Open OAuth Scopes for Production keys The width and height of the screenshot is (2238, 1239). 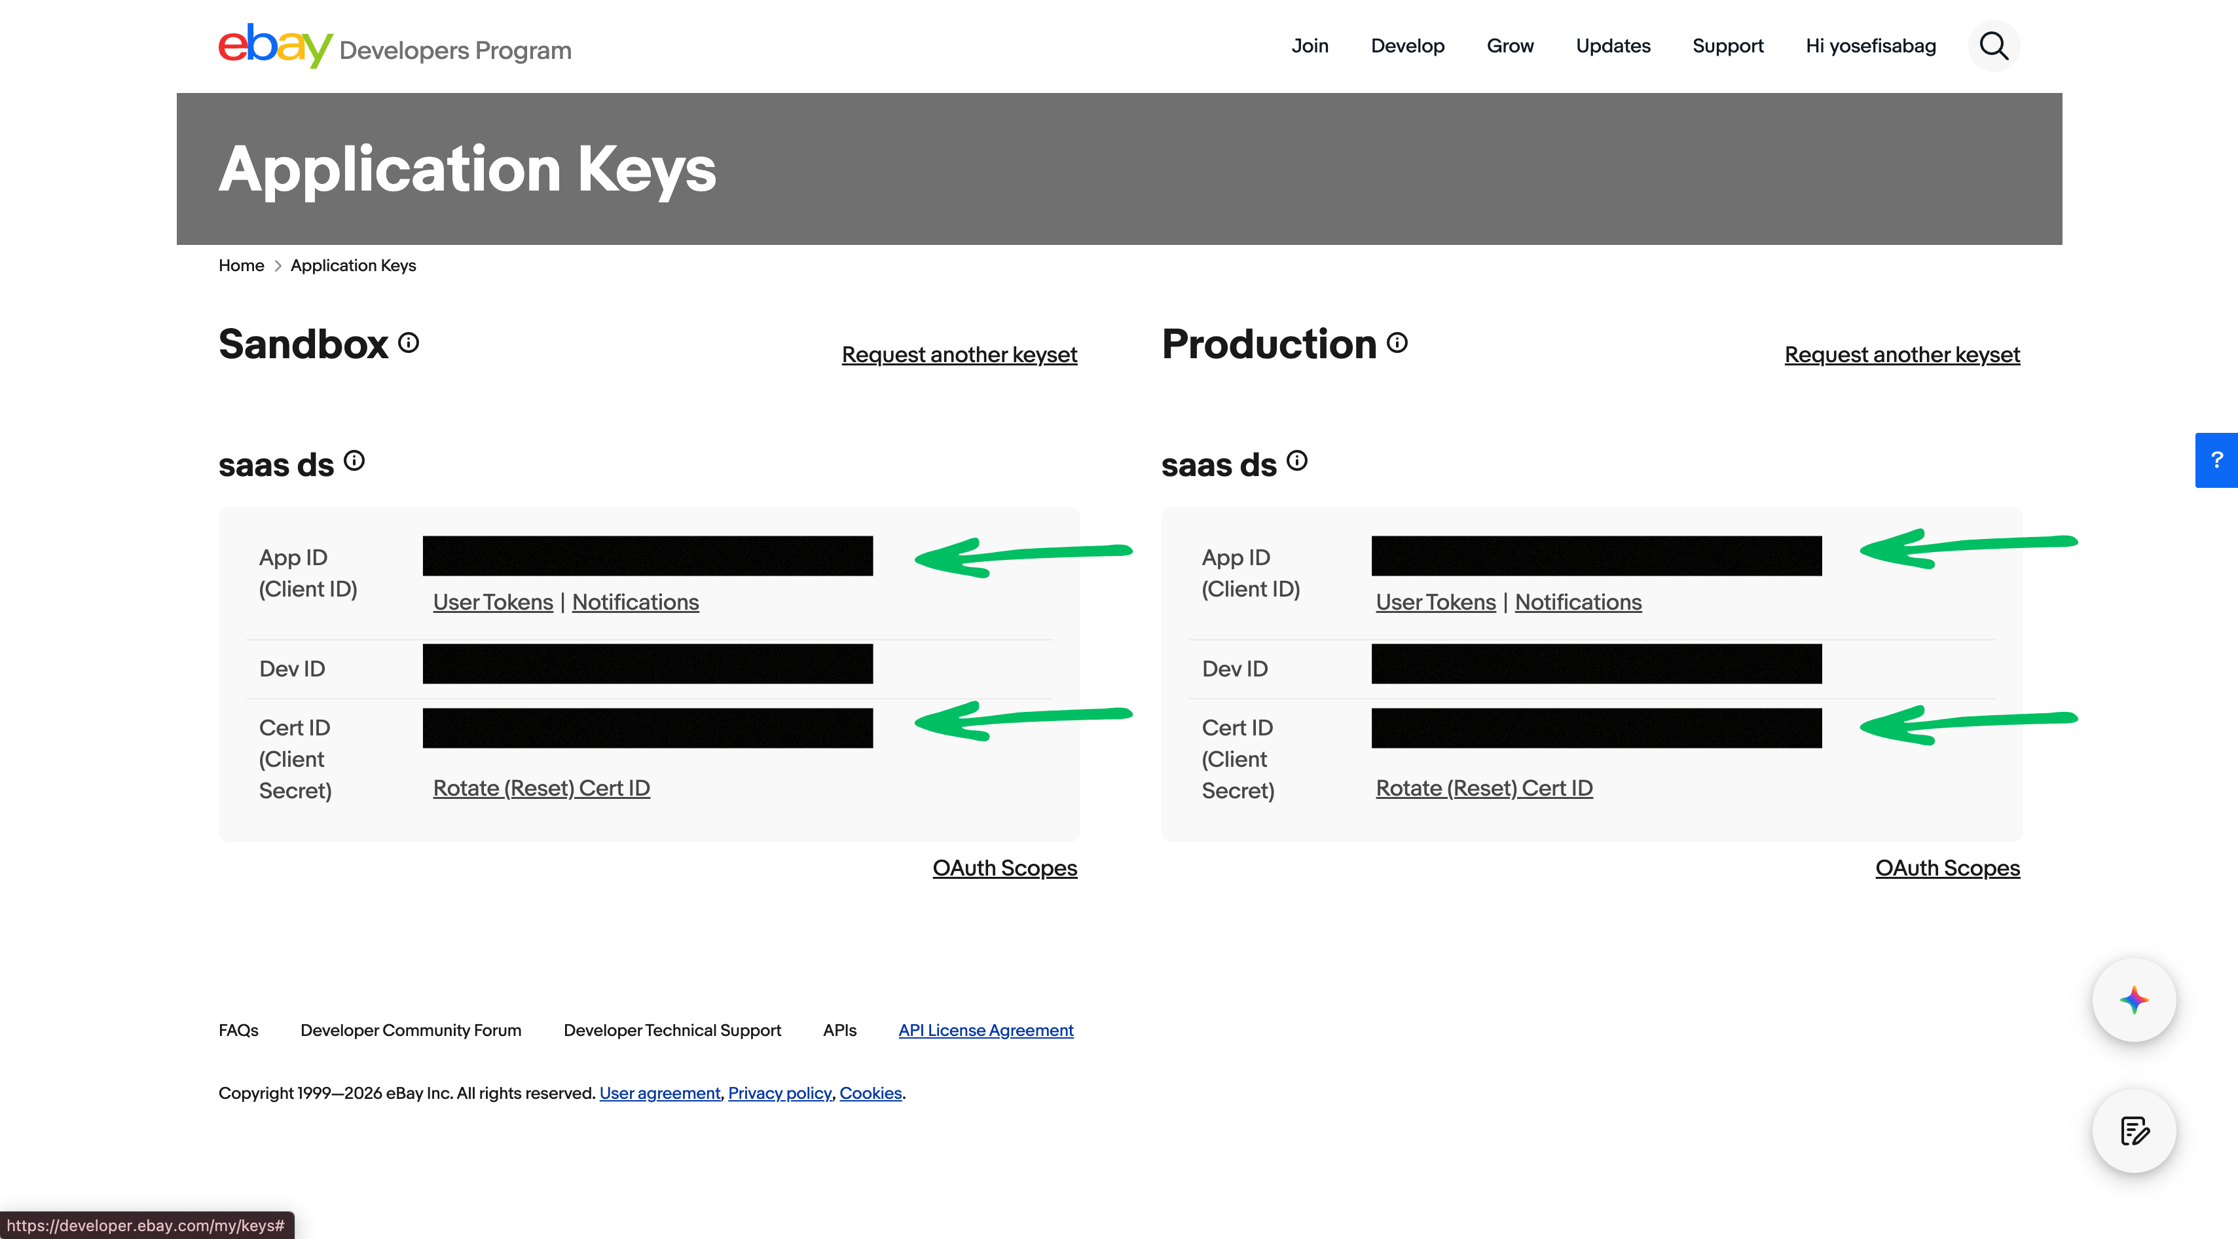point(1947,867)
